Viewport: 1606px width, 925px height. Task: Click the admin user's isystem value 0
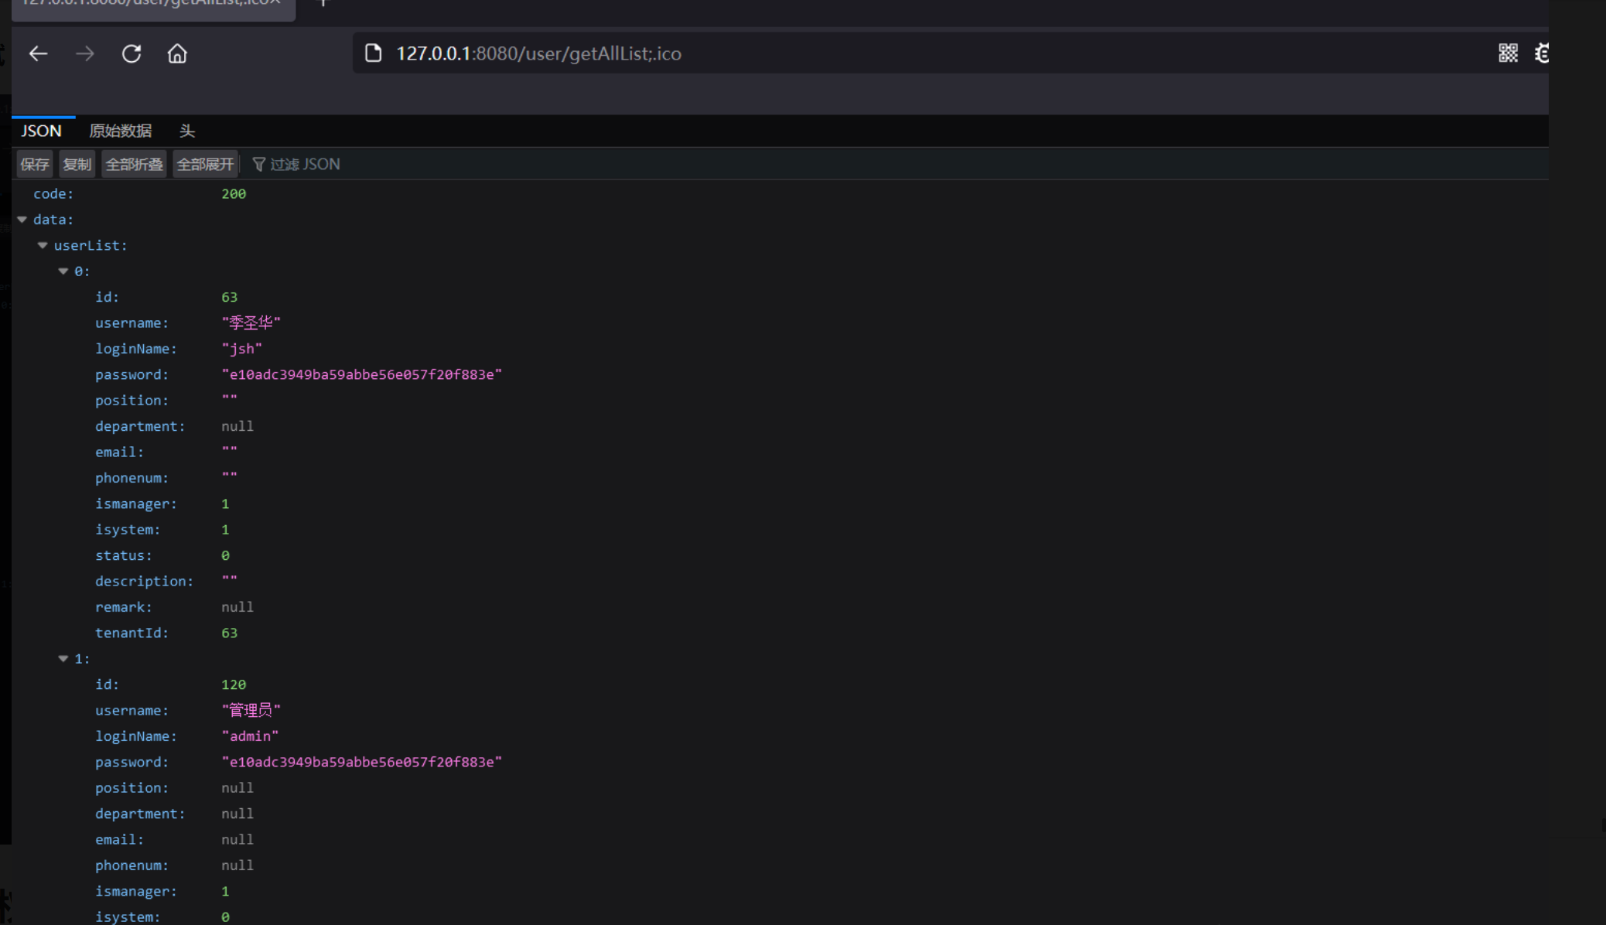coord(225,917)
